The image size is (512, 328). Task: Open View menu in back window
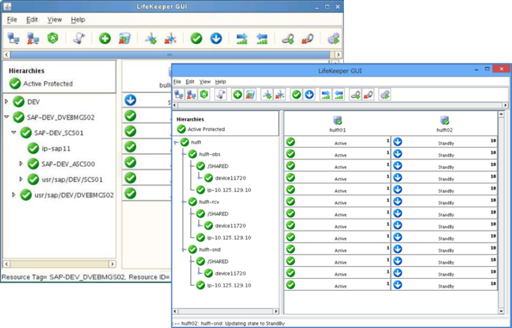point(55,19)
